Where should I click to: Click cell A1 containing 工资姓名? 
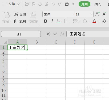point(17,47)
